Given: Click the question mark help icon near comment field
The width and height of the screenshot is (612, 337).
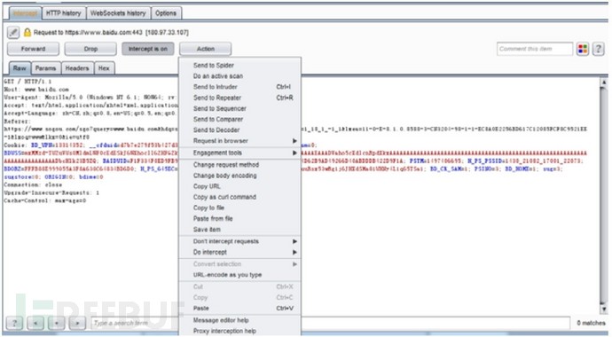Looking at the screenshot, I should pos(599,49).
